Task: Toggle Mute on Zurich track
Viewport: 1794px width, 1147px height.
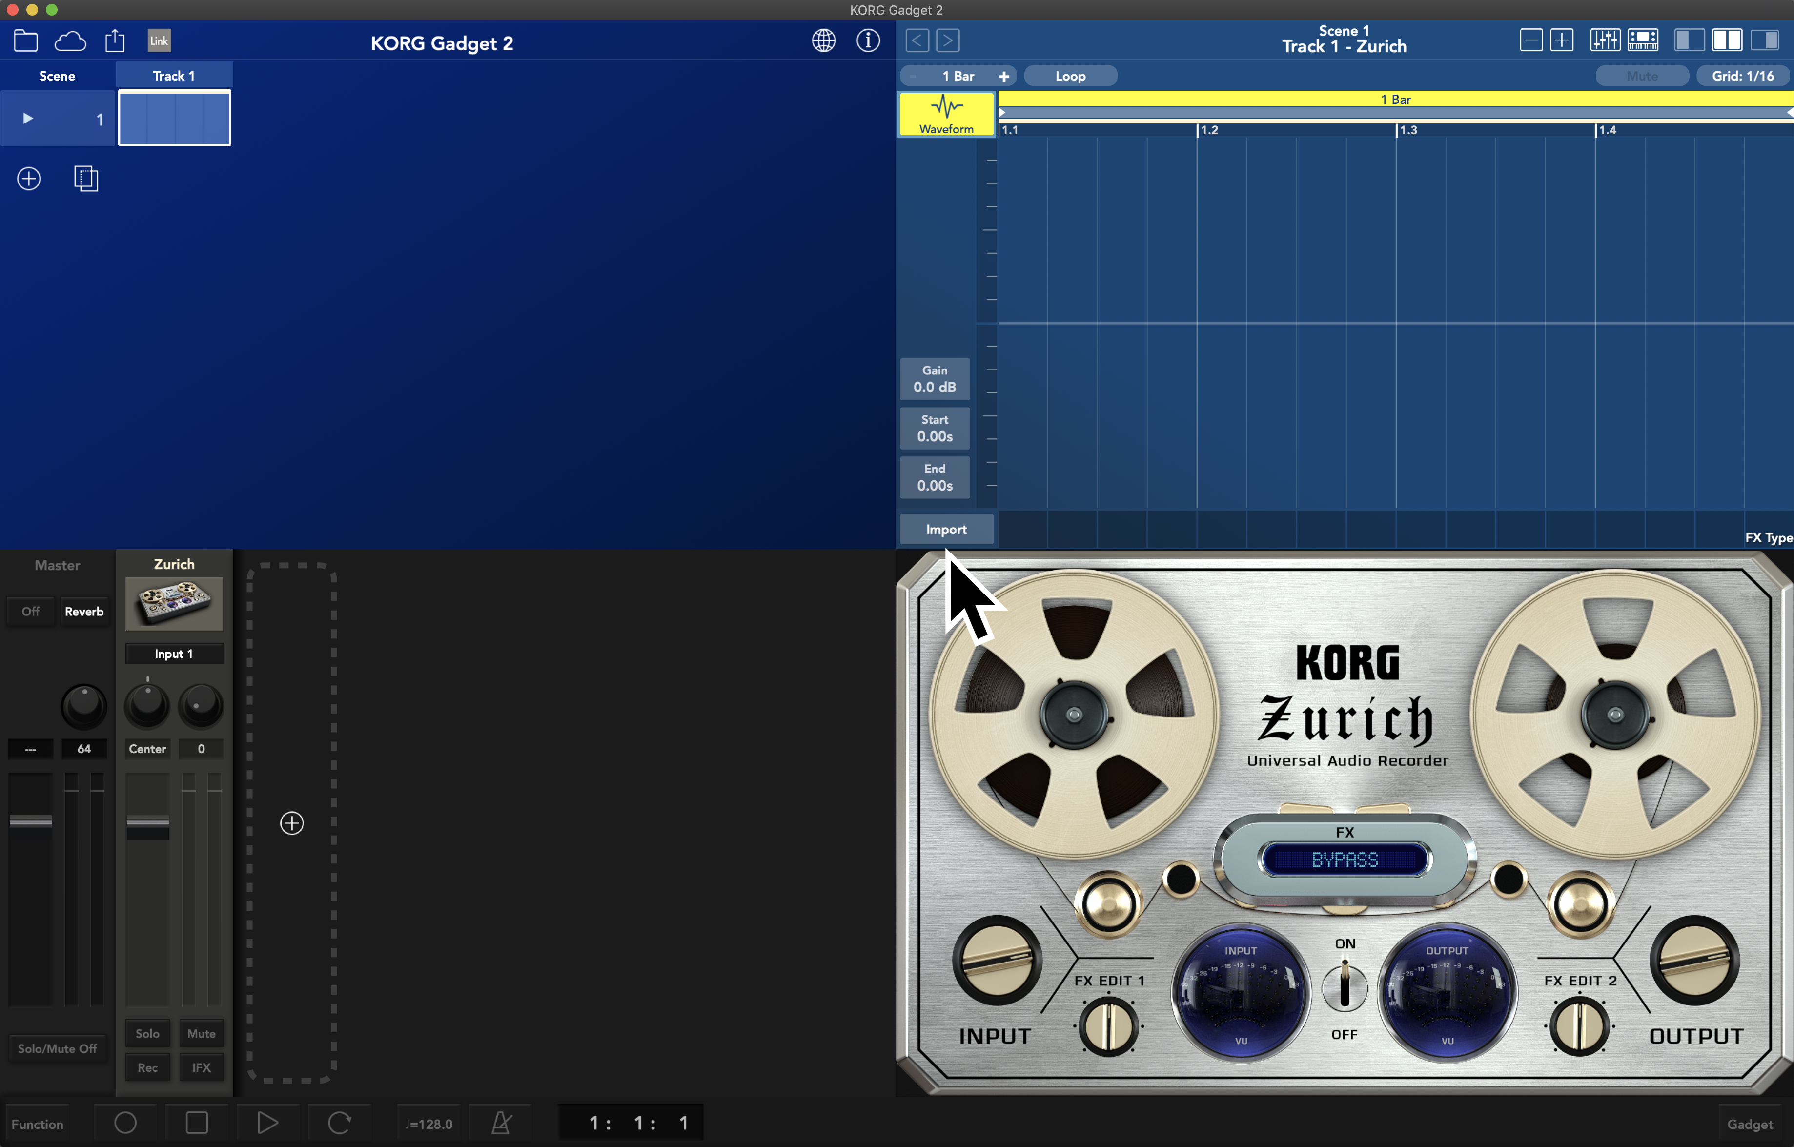Action: [x=201, y=1034]
